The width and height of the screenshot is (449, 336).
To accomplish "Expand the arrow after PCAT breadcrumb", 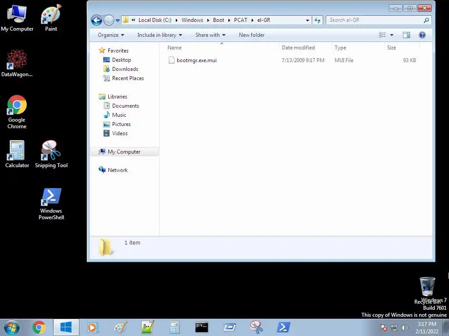I will (x=252, y=20).
